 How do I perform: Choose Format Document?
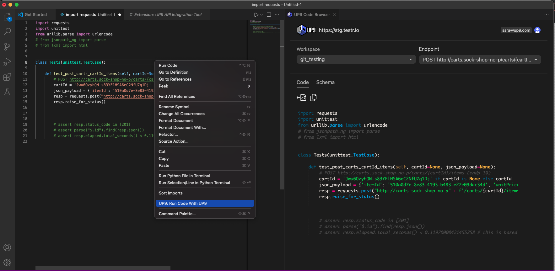click(x=205, y=121)
